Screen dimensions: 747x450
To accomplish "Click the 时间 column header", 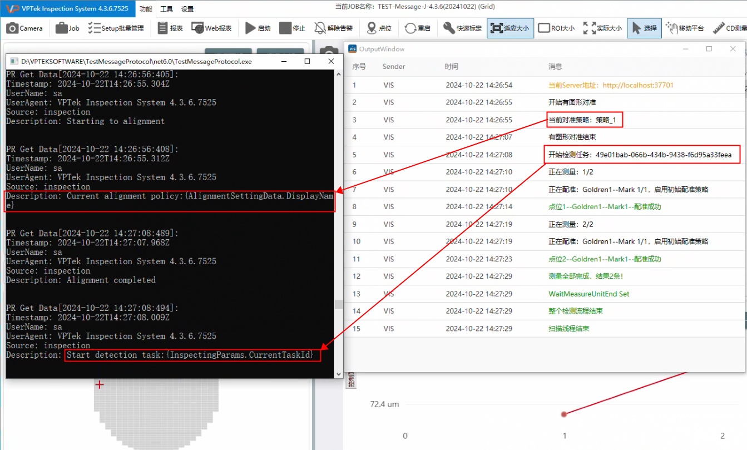I will tap(451, 67).
